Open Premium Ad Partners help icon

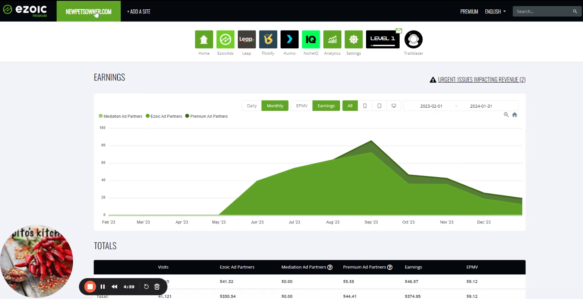390,267
